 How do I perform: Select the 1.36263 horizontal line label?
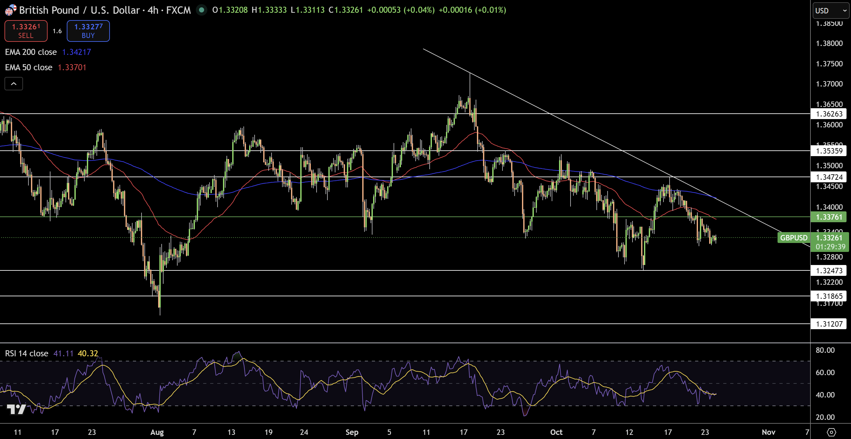tap(829, 114)
